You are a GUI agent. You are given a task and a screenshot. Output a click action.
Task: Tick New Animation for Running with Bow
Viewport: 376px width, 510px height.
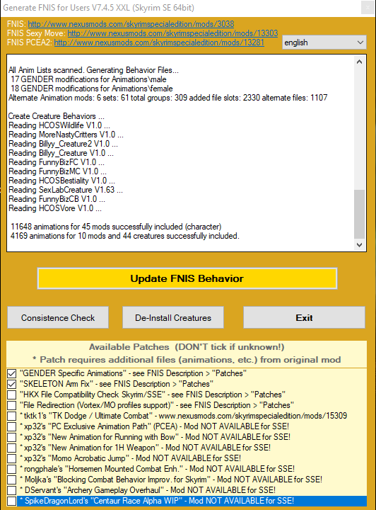[12, 438]
